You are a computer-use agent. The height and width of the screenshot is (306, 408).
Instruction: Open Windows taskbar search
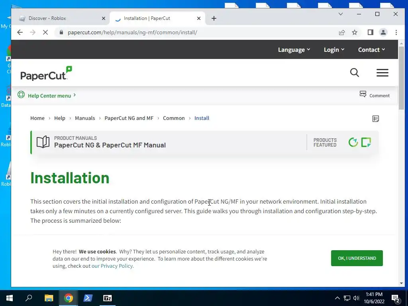point(29,298)
